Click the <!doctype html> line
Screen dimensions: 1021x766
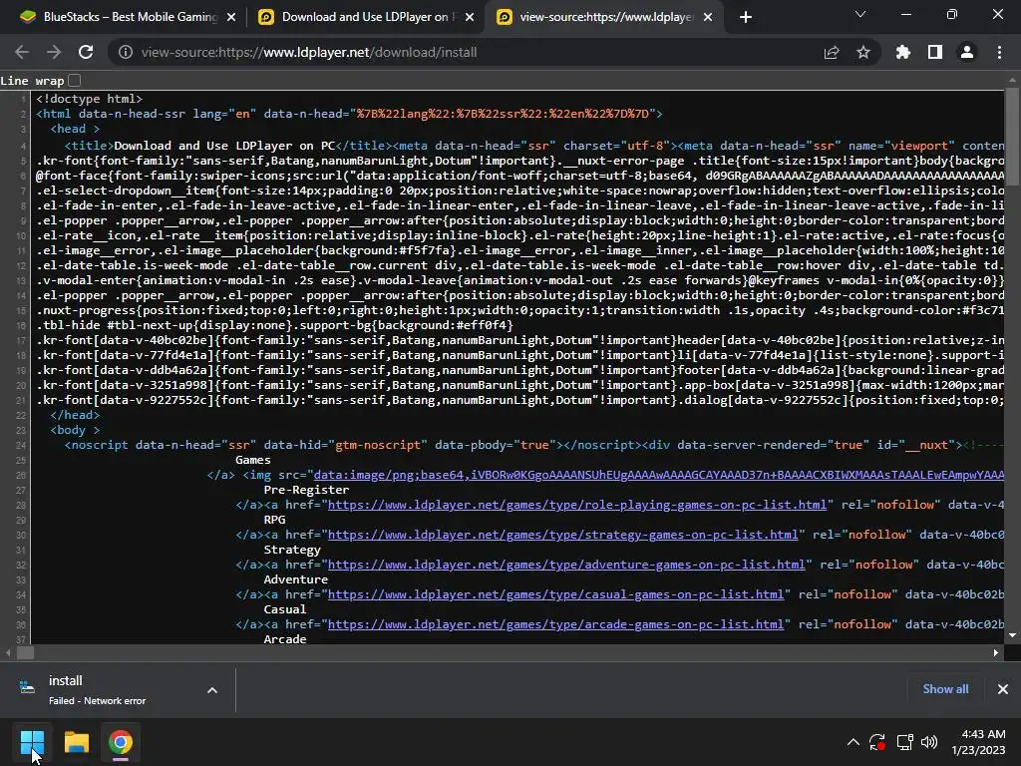[x=89, y=99]
